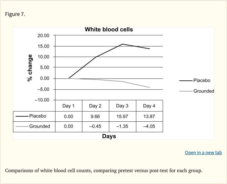Screen dimensions: 227x184
Task: Open the figure in a new tab
Action: coord(203,152)
